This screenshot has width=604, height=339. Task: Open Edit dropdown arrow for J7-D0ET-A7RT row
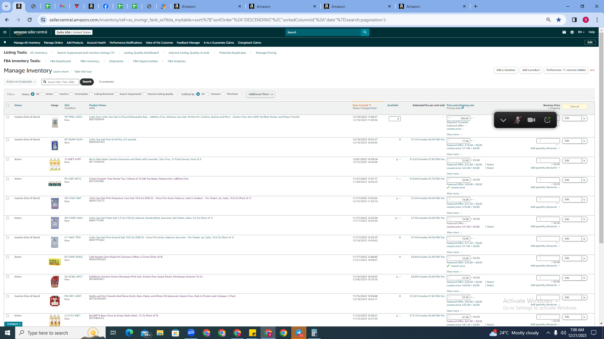(x=584, y=161)
